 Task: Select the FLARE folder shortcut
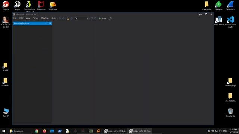point(6,67)
